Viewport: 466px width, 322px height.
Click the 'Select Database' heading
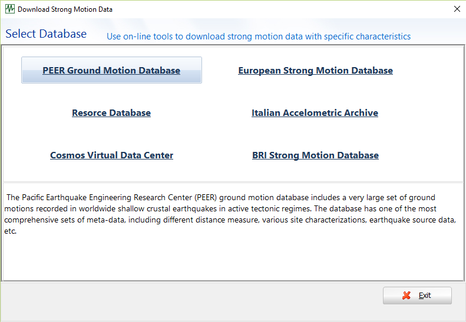click(46, 34)
